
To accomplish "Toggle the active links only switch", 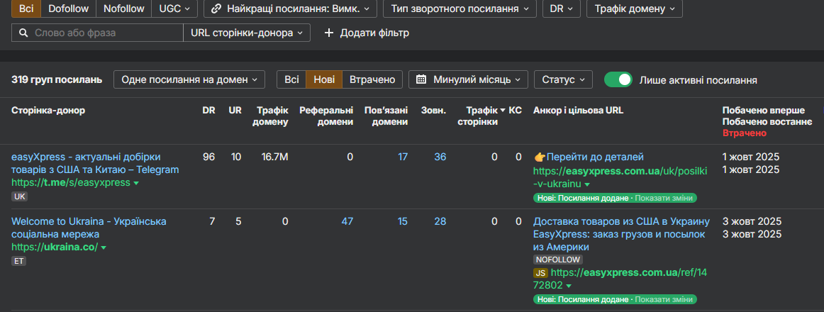I will (x=618, y=79).
